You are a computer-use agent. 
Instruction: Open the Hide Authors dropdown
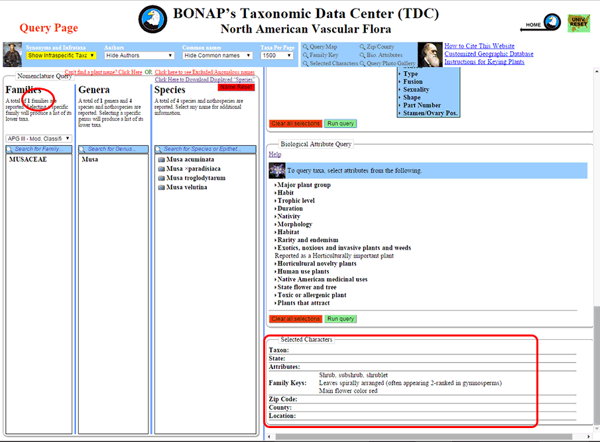coord(139,56)
